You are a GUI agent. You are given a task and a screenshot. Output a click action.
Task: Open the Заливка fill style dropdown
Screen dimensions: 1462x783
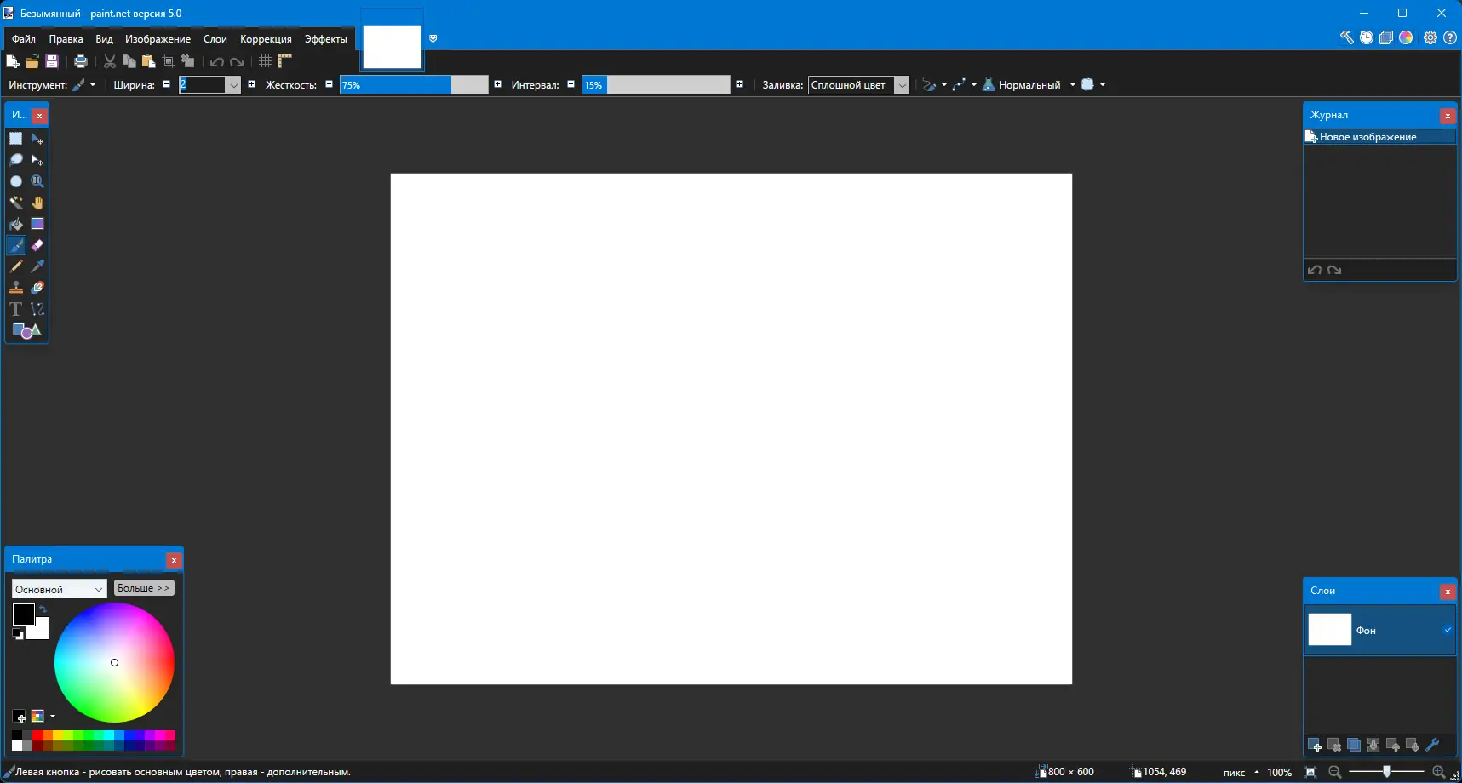901,85
